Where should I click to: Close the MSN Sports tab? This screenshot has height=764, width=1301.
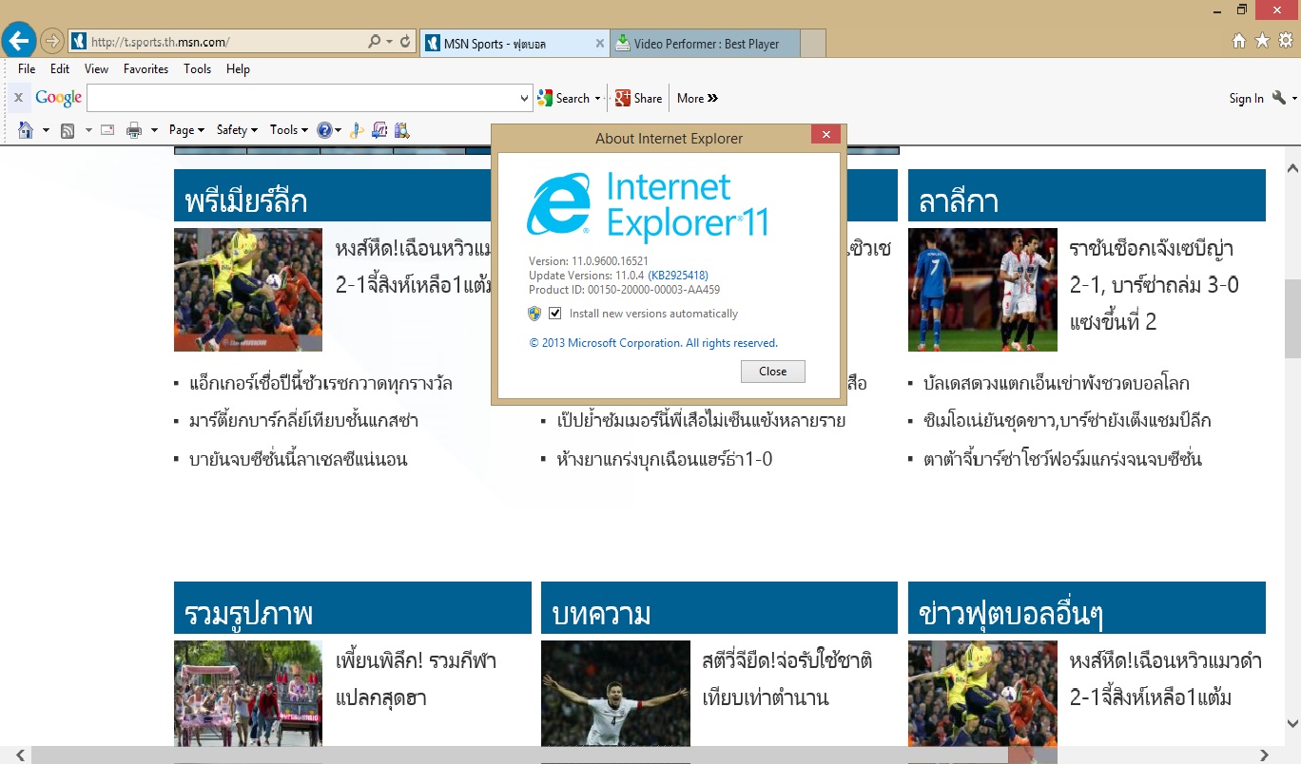600,44
